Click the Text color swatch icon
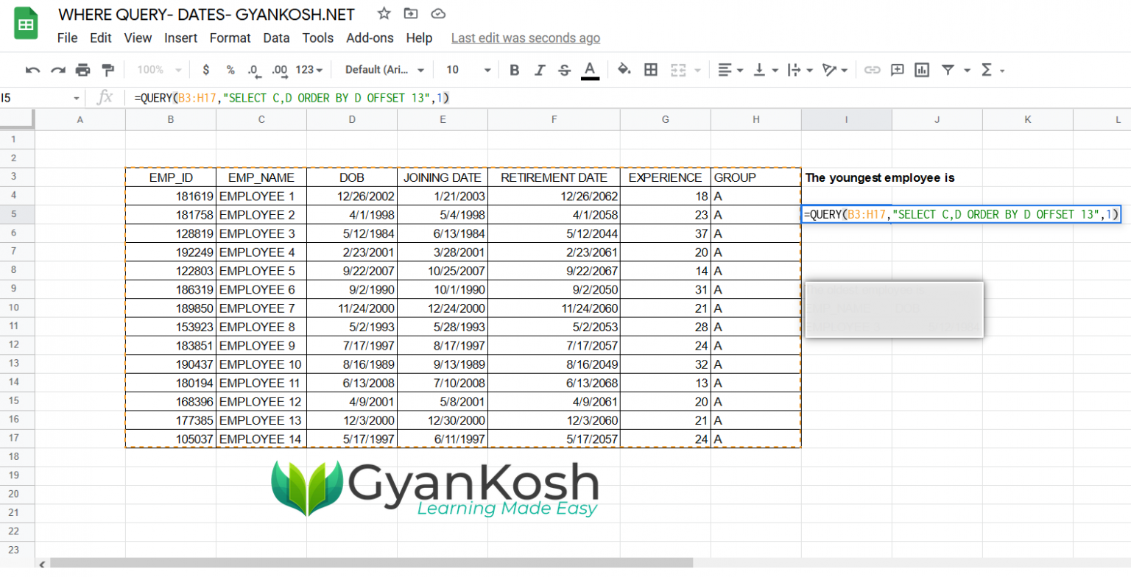Screen dimensions: 1131x577 (590, 69)
